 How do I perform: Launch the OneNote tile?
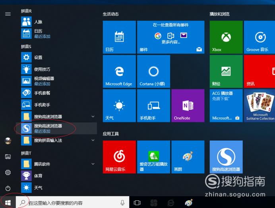pyautogui.click(x=188, y=106)
